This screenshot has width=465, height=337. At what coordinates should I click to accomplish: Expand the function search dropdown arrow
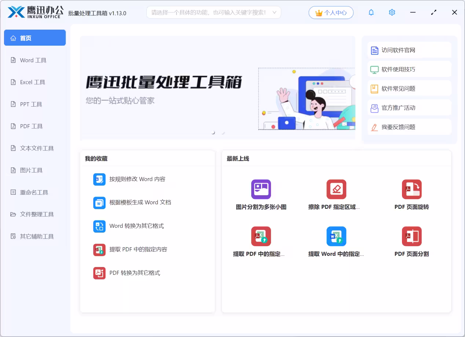(x=274, y=12)
